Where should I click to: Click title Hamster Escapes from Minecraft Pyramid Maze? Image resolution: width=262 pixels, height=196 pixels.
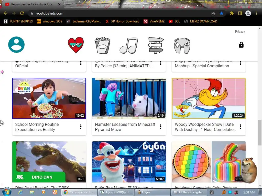click(125, 127)
